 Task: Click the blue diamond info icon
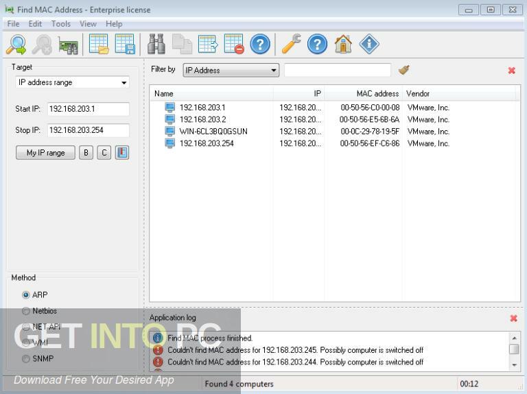click(x=369, y=44)
